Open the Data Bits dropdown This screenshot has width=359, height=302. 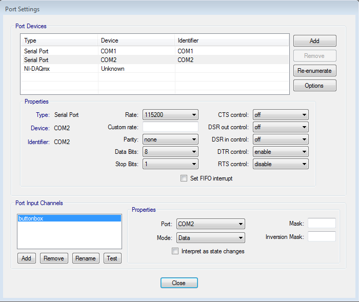170,152
